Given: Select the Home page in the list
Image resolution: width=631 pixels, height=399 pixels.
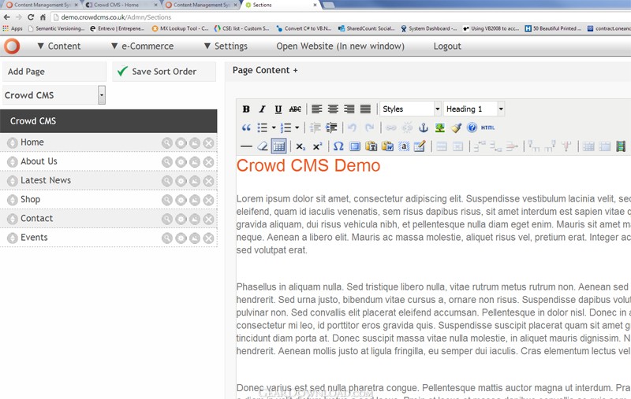Looking at the screenshot, I should pyautogui.click(x=32, y=142).
